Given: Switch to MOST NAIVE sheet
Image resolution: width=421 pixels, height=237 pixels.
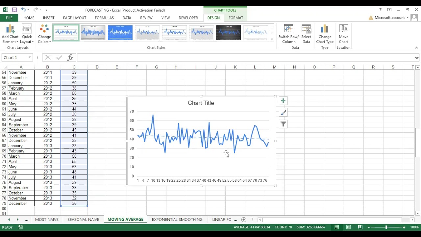Looking at the screenshot, I should point(47,220).
